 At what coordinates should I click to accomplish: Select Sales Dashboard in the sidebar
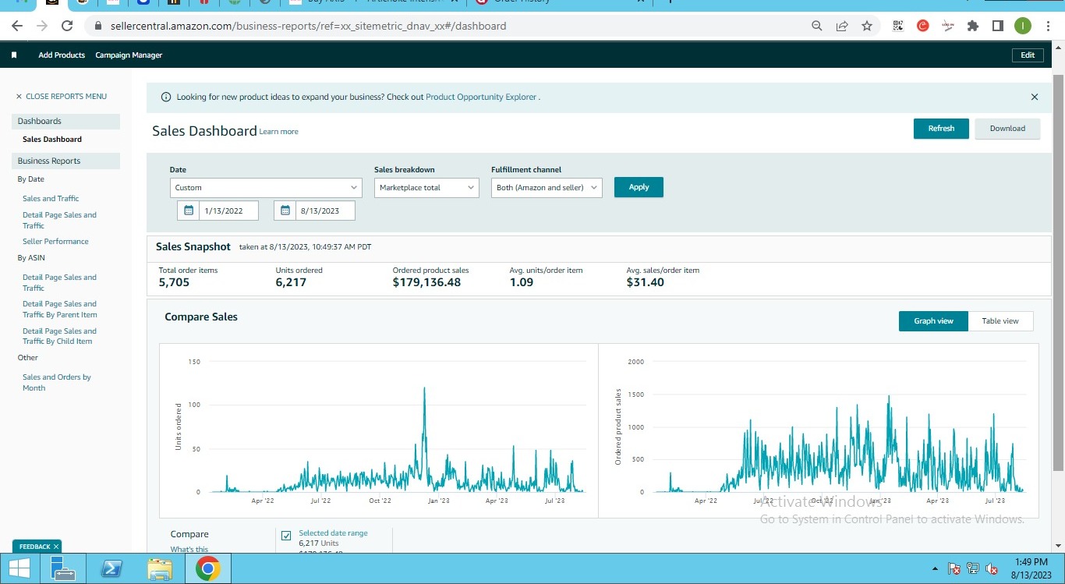pos(52,140)
